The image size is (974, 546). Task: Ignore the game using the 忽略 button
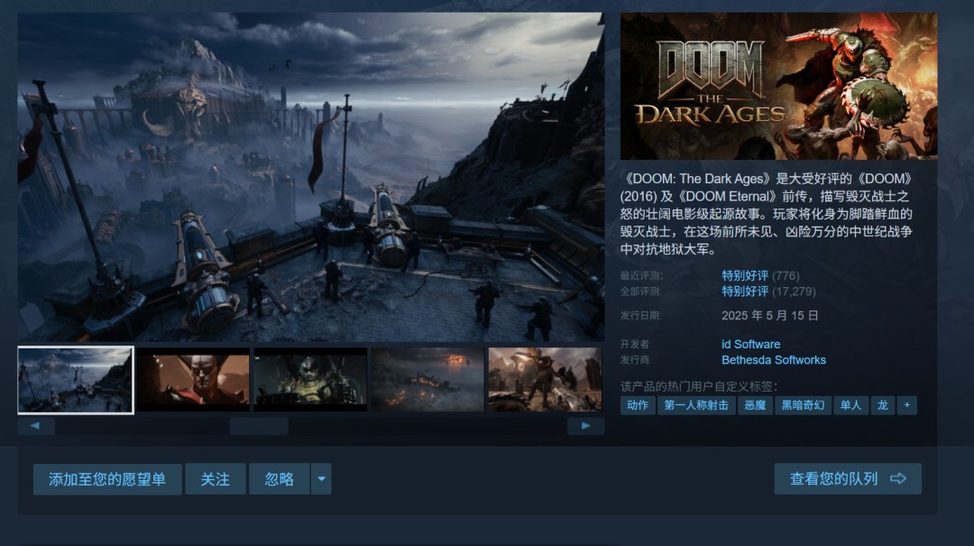coord(280,478)
